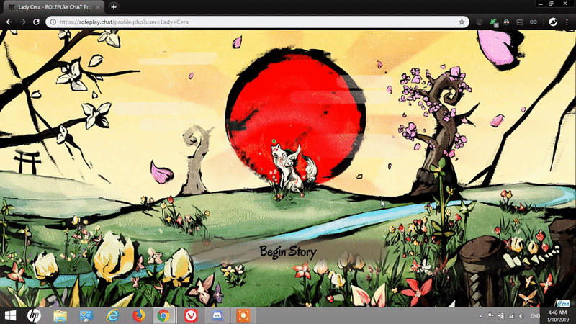Switch input language ENG indicator
Viewport: 576px width, 324px height.
coord(535,316)
